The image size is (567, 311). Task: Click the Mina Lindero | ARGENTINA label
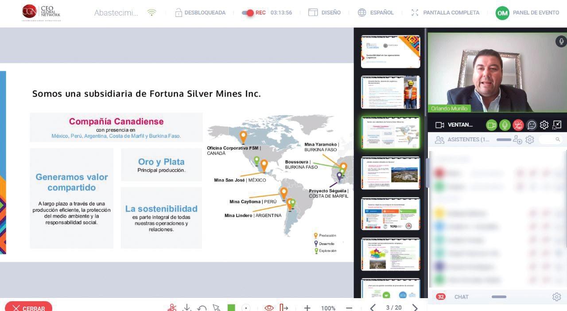pos(253,216)
